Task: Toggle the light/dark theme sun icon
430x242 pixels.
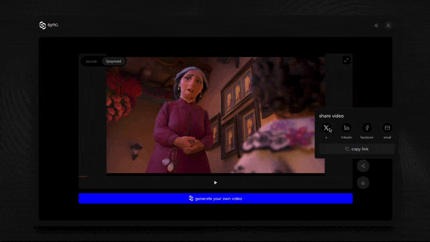Action: [x=376, y=25]
